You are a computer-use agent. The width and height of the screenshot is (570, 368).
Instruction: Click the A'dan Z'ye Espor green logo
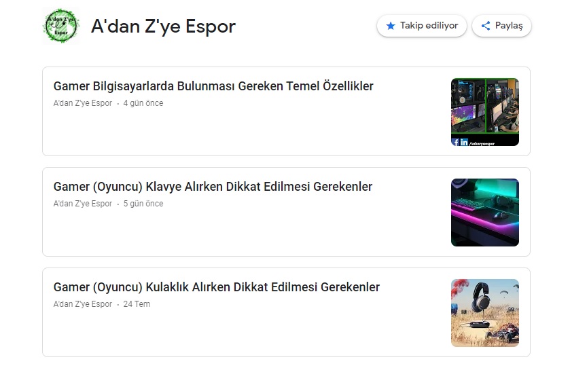point(60,26)
